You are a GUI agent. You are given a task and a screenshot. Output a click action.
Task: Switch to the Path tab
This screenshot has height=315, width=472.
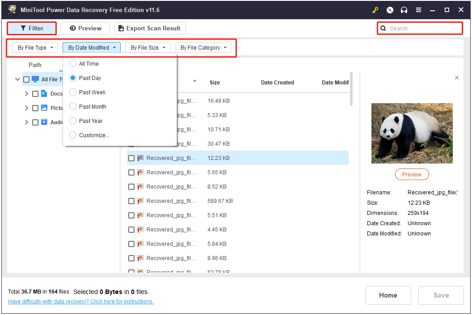coord(35,65)
